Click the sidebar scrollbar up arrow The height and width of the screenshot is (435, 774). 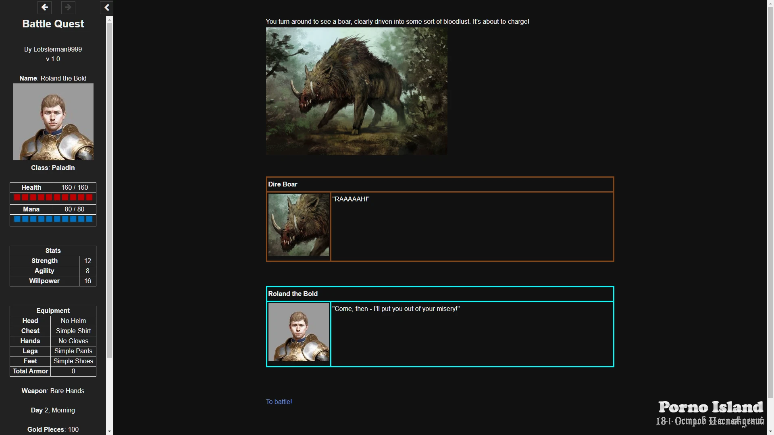coord(109,19)
